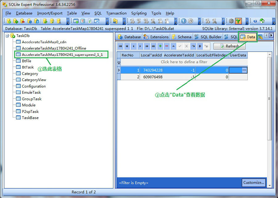Screen dimensions: 278x198
Task: Open the options gear icon in toolbar
Action: point(231,21)
